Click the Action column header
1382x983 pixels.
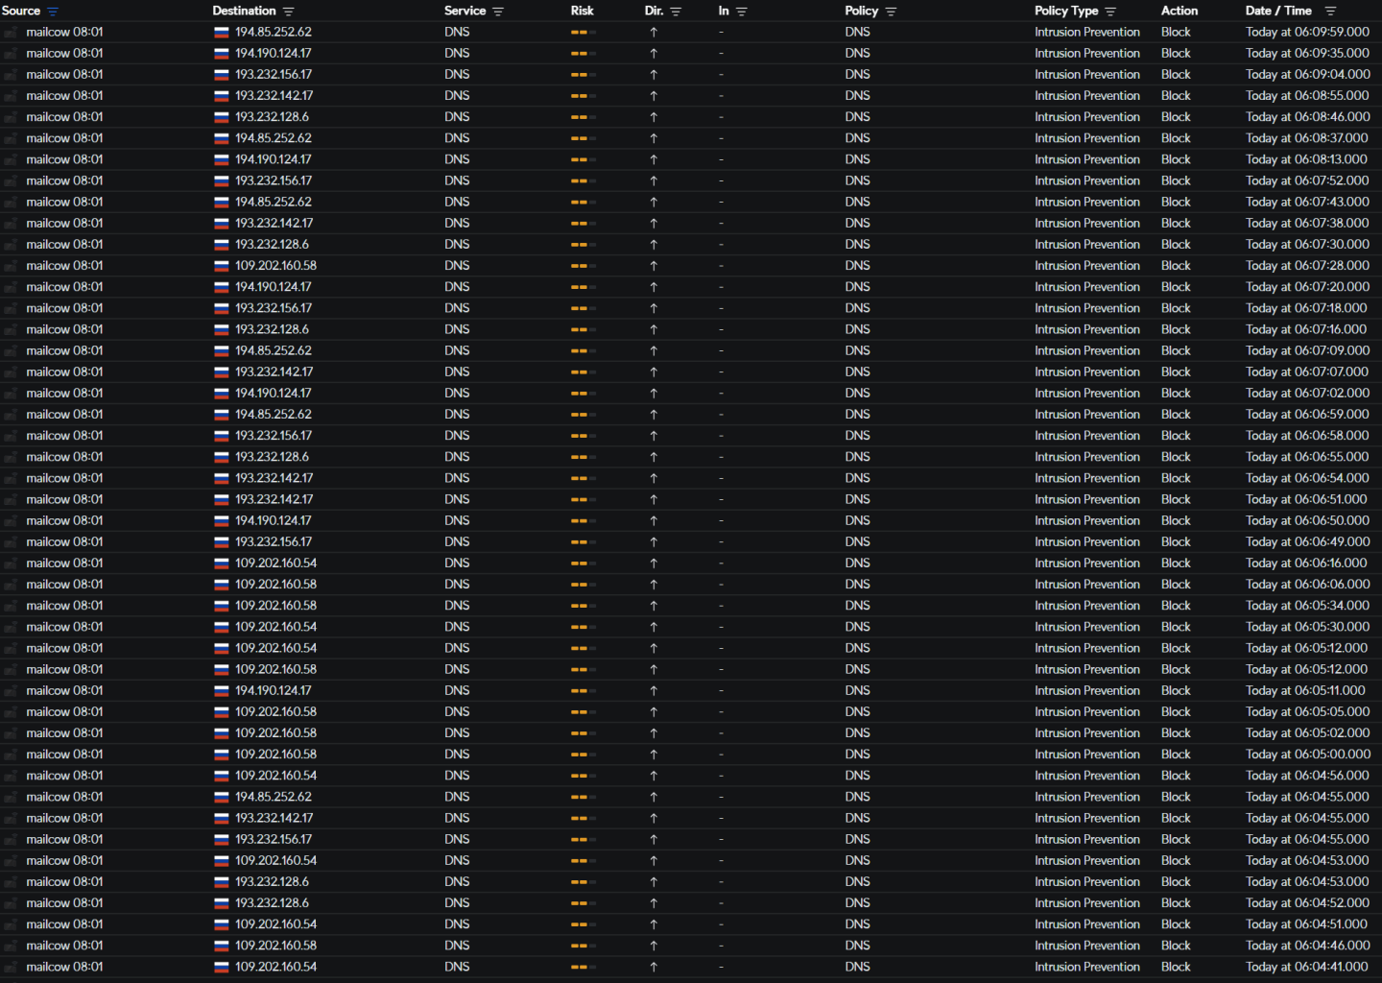(1179, 12)
